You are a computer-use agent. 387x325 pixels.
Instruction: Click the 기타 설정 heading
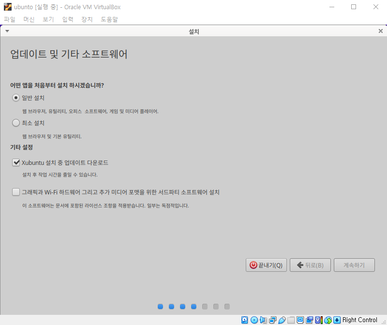tap(21, 148)
